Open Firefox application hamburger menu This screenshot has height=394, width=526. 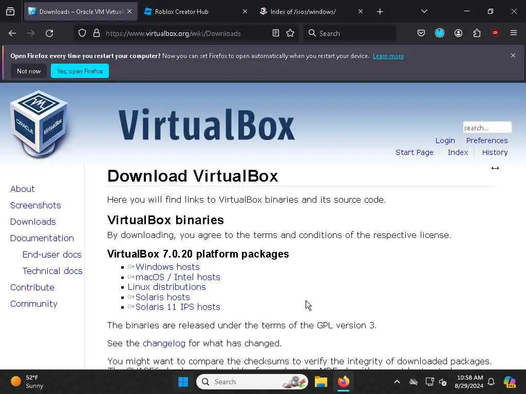[514, 33]
